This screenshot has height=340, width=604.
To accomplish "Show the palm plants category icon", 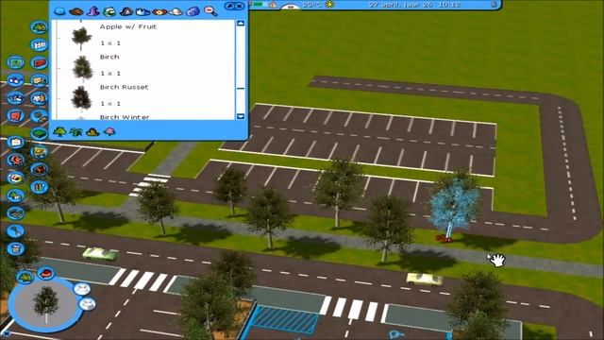I will pyautogui.click(x=75, y=132).
